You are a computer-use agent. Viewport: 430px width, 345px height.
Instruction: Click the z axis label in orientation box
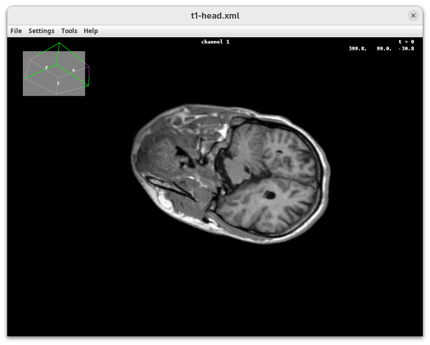pos(58,83)
